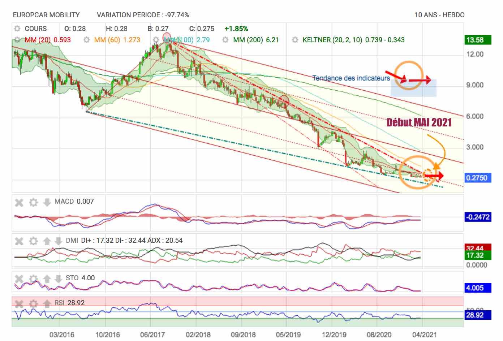
Task: Click the MM (200) 6.21 legend
Action: (x=256, y=40)
